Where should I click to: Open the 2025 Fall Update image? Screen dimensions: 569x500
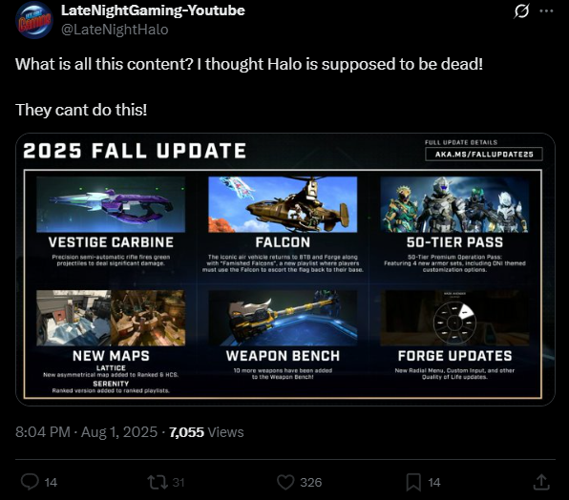[x=285, y=269]
